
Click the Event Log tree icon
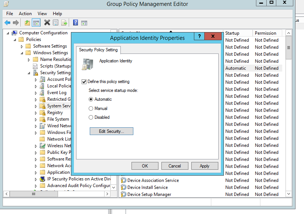tap(42, 93)
